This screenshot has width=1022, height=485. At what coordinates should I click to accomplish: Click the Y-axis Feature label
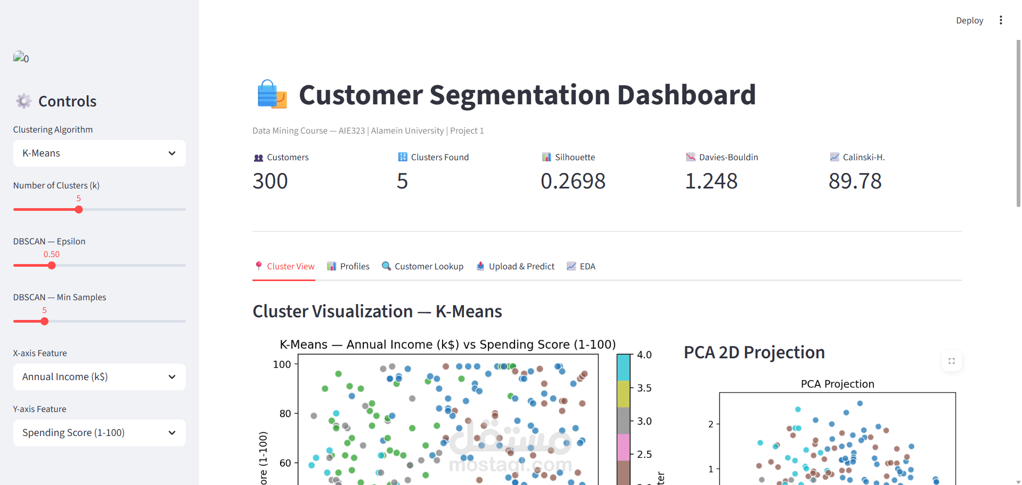click(39, 409)
